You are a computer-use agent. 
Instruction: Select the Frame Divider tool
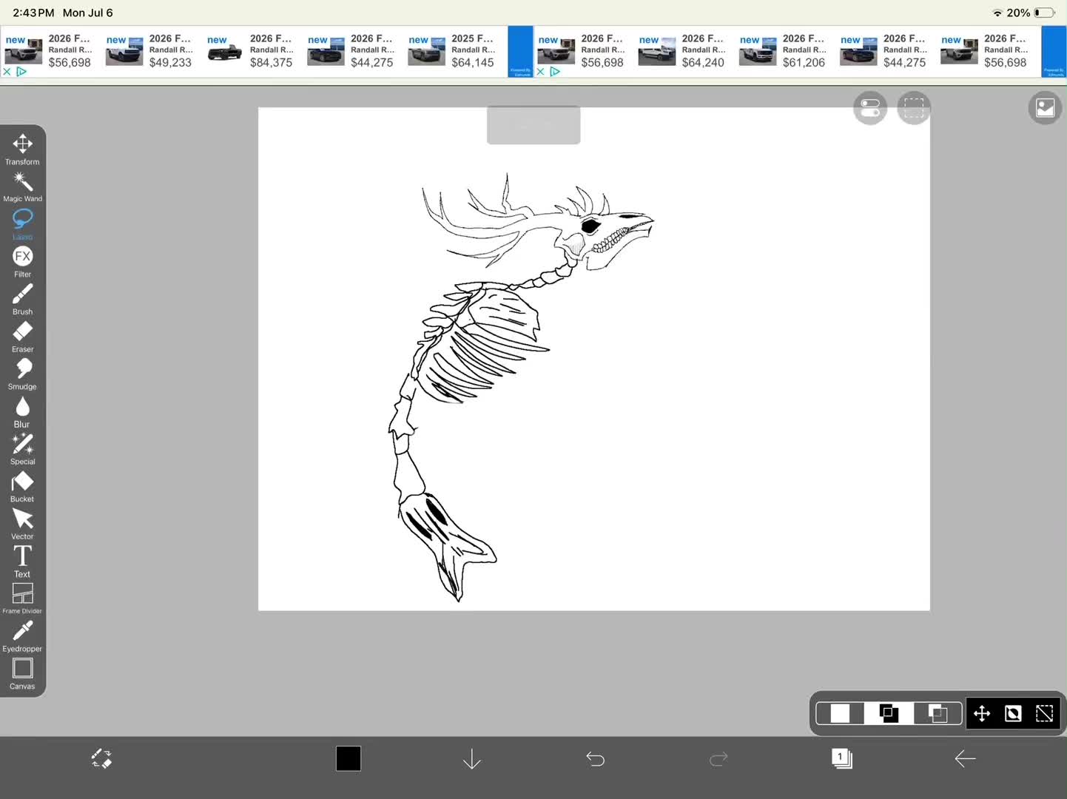(22, 599)
